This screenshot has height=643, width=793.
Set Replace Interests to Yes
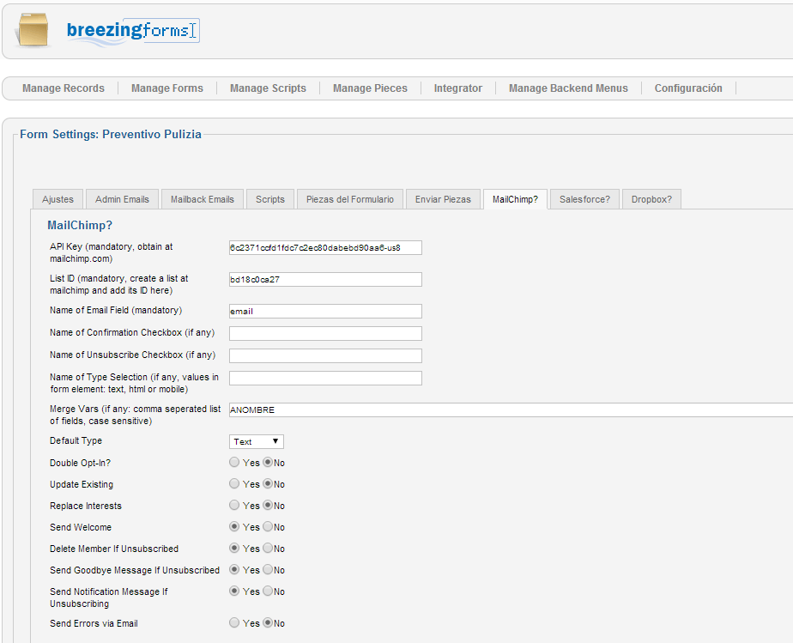pyautogui.click(x=234, y=505)
